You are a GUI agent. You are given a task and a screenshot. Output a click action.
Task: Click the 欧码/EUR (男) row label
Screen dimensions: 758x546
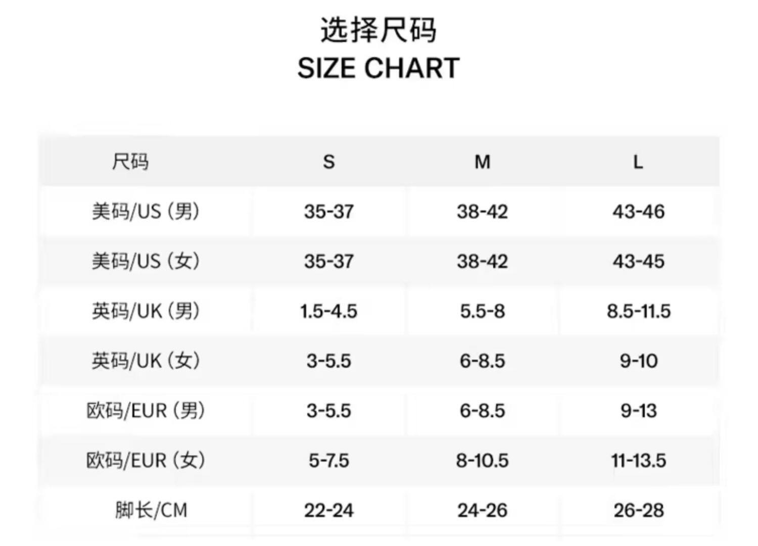tap(146, 411)
